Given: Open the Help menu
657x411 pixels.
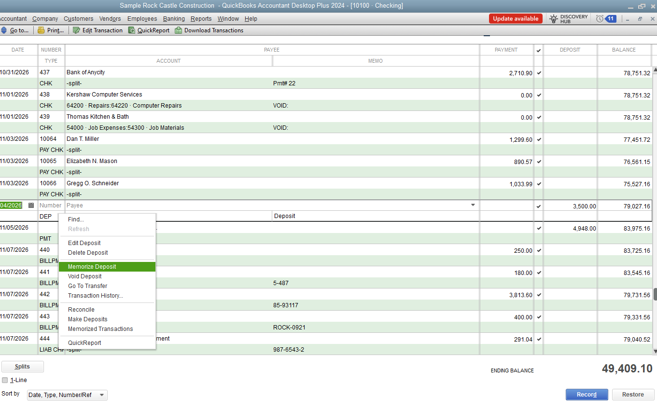Looking at the screenshot, I should coord(251,19).
